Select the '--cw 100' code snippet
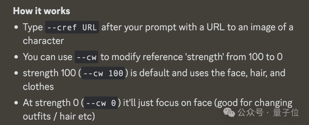 point(103,73)
